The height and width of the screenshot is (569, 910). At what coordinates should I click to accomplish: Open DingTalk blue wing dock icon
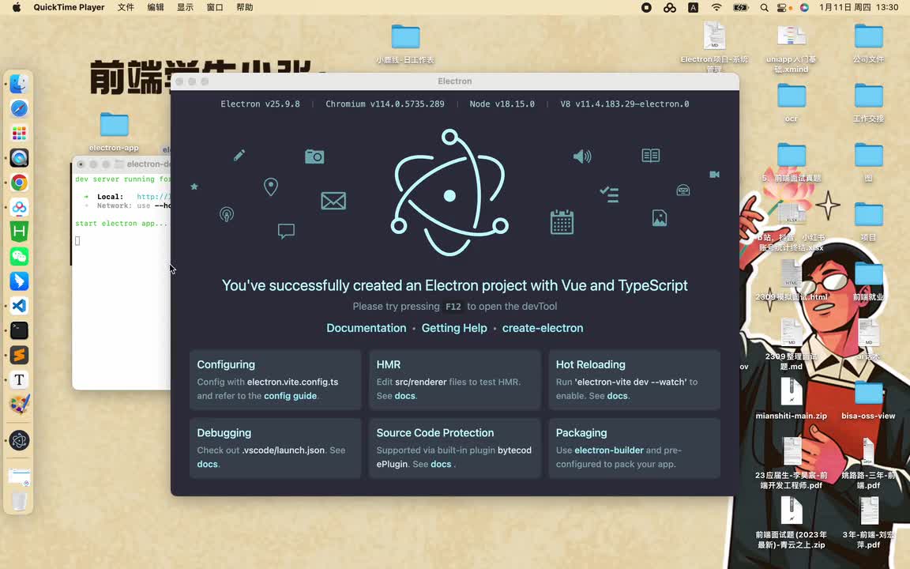[x=19, y=281]
